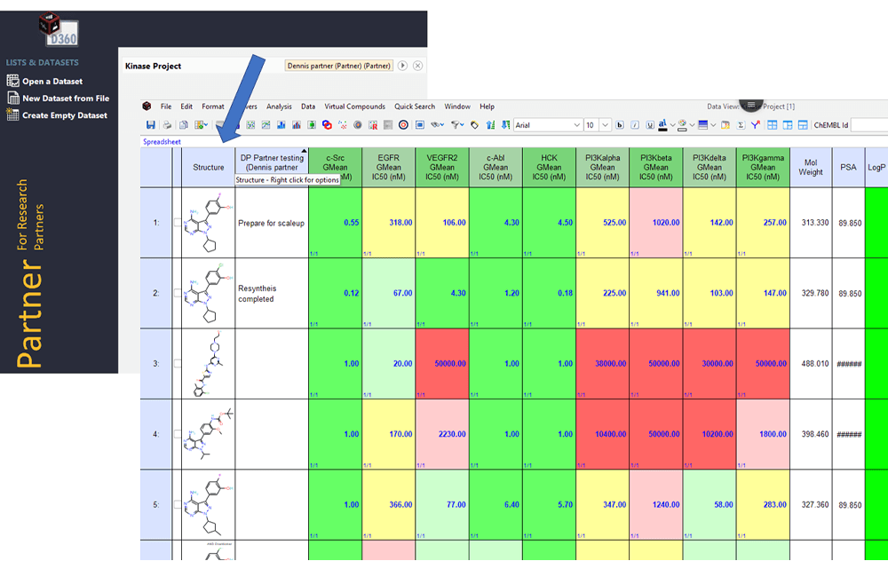Tick the checkbox for row 2

178,293
